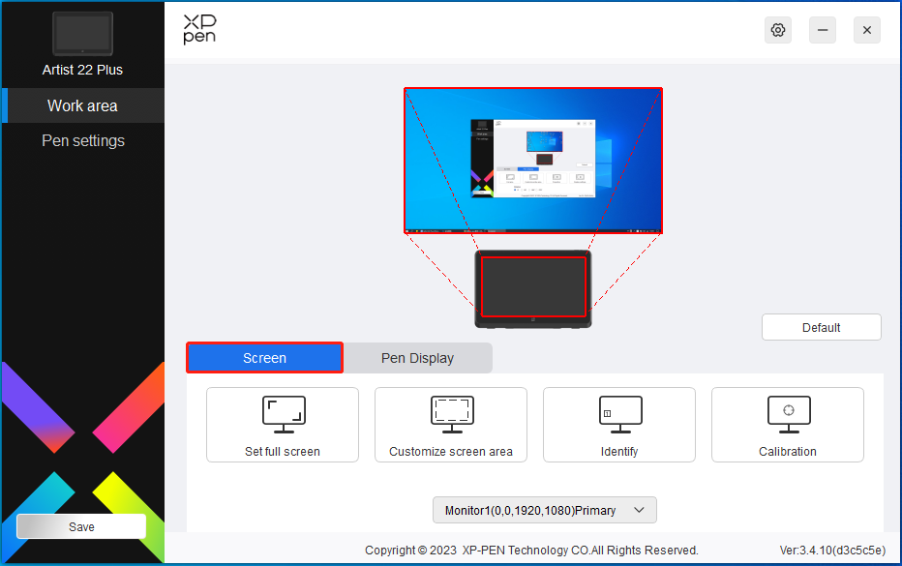Click the Identify monitor icon
Image resolution: width=902 pixels, height=566 pixels.
click(619, 413)
